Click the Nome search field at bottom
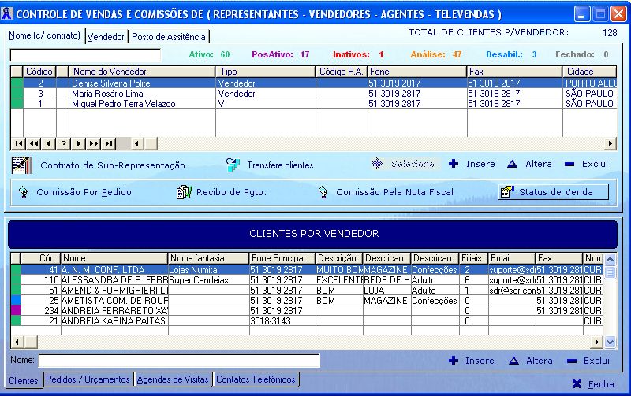This screenshot has height=396, width=631. coord(179,361)
